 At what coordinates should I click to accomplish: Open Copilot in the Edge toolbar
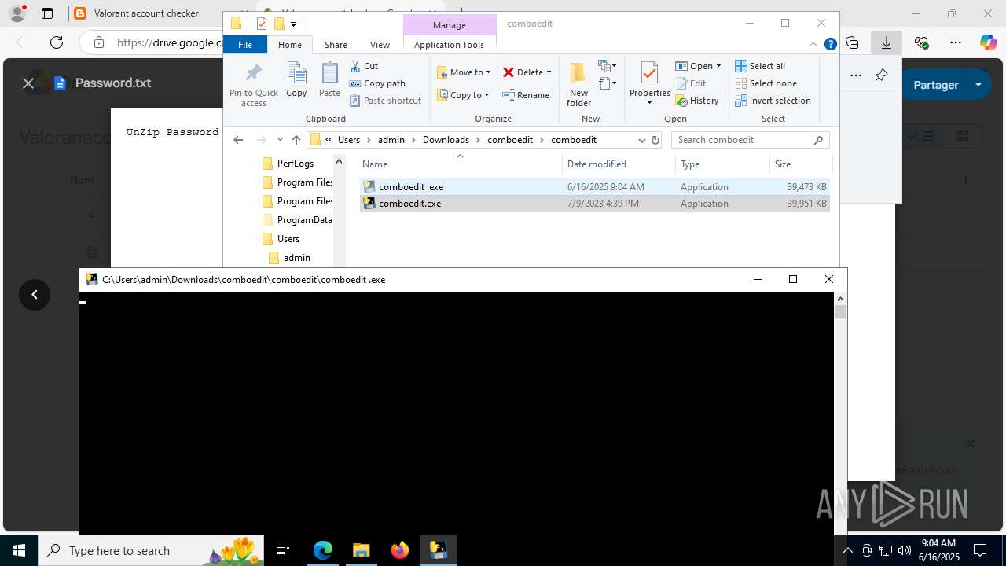[x=988, y=42]
